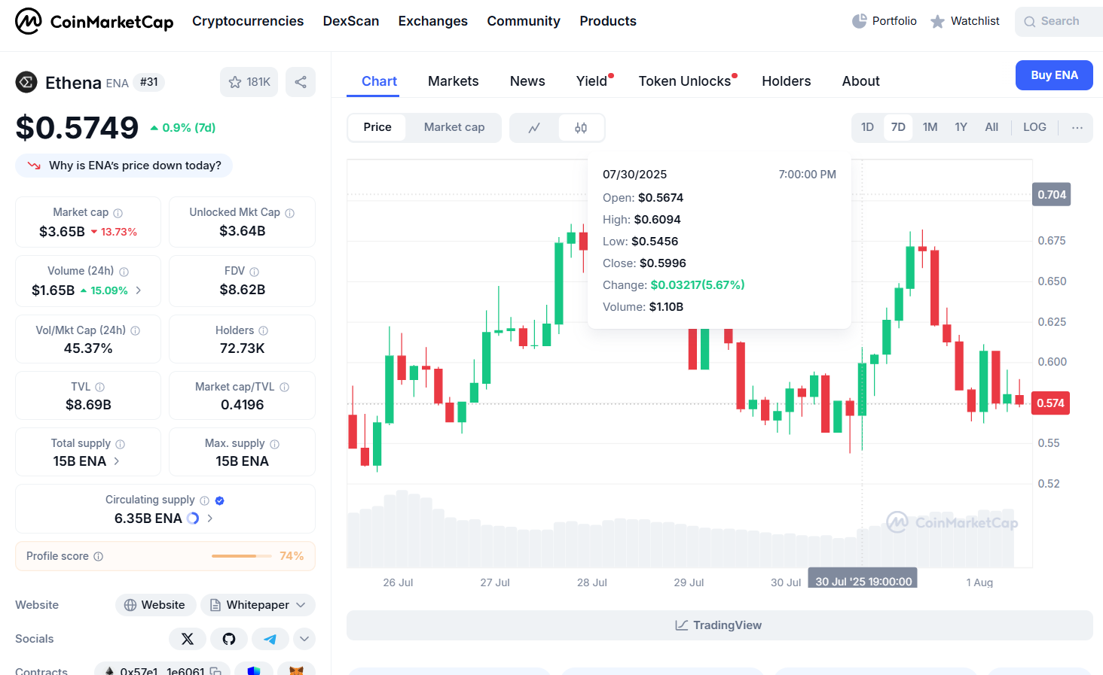Screen dimensions: 1103x675
Task: Open the Cryptocurrencies menu
Action: pyautogui.click(x=248, y=21)
